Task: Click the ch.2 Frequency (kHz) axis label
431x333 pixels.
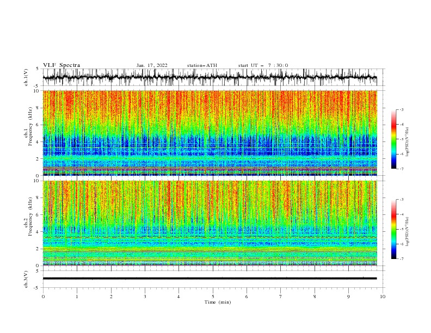Action: 28,217
